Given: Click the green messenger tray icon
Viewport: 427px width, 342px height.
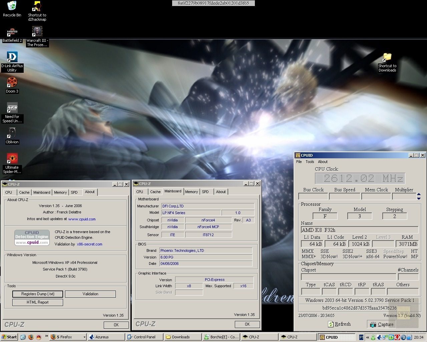Looking at the screenshot, I should (373, 337).
